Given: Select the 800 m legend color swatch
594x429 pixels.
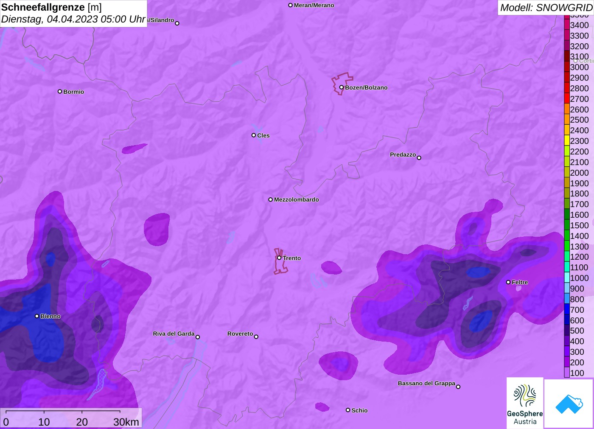Looking at the screenshot, I should click(x=567, y=299).
